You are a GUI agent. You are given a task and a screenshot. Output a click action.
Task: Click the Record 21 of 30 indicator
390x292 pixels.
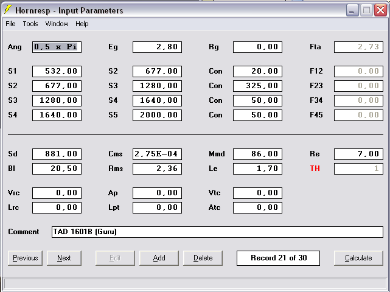[x=278, y=258]
